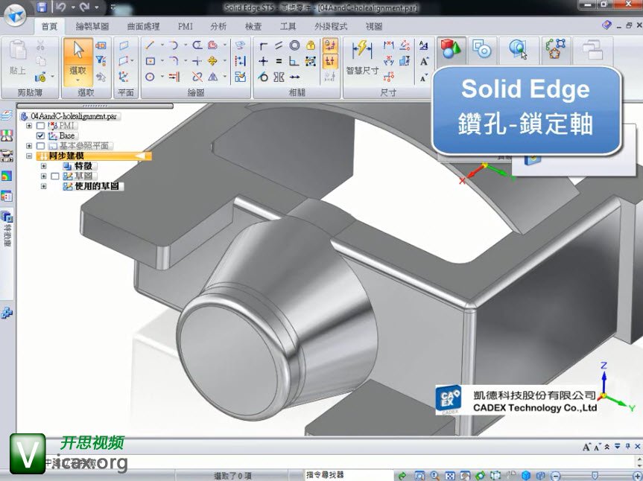
Task: Collapse the 同步建模 tree node
Action: (x=29, y=156)
